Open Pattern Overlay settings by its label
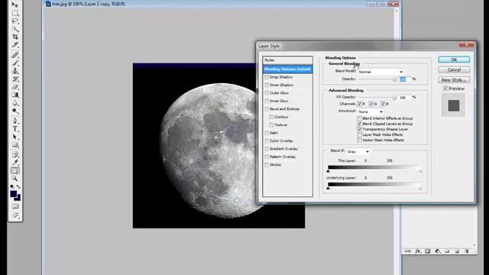Image resolution: width=489 pixels, height=275 pixels. (283, 157)
